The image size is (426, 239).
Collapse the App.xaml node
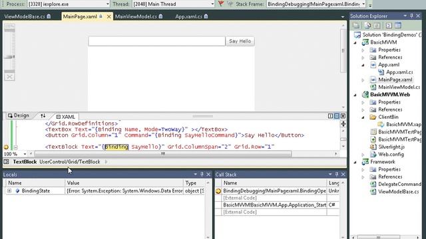click(363, 65)
